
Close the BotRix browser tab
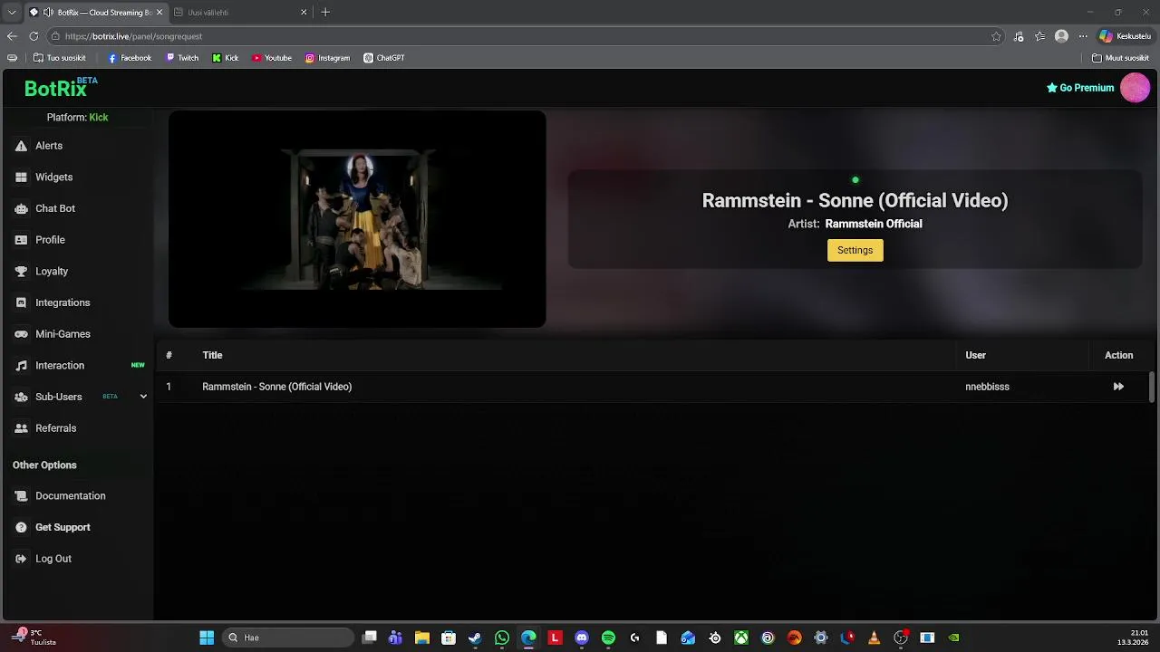coord(159,13)
